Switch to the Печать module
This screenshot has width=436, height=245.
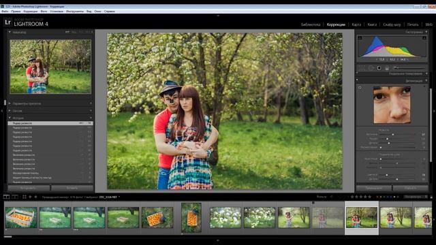(x=413, y=24)
